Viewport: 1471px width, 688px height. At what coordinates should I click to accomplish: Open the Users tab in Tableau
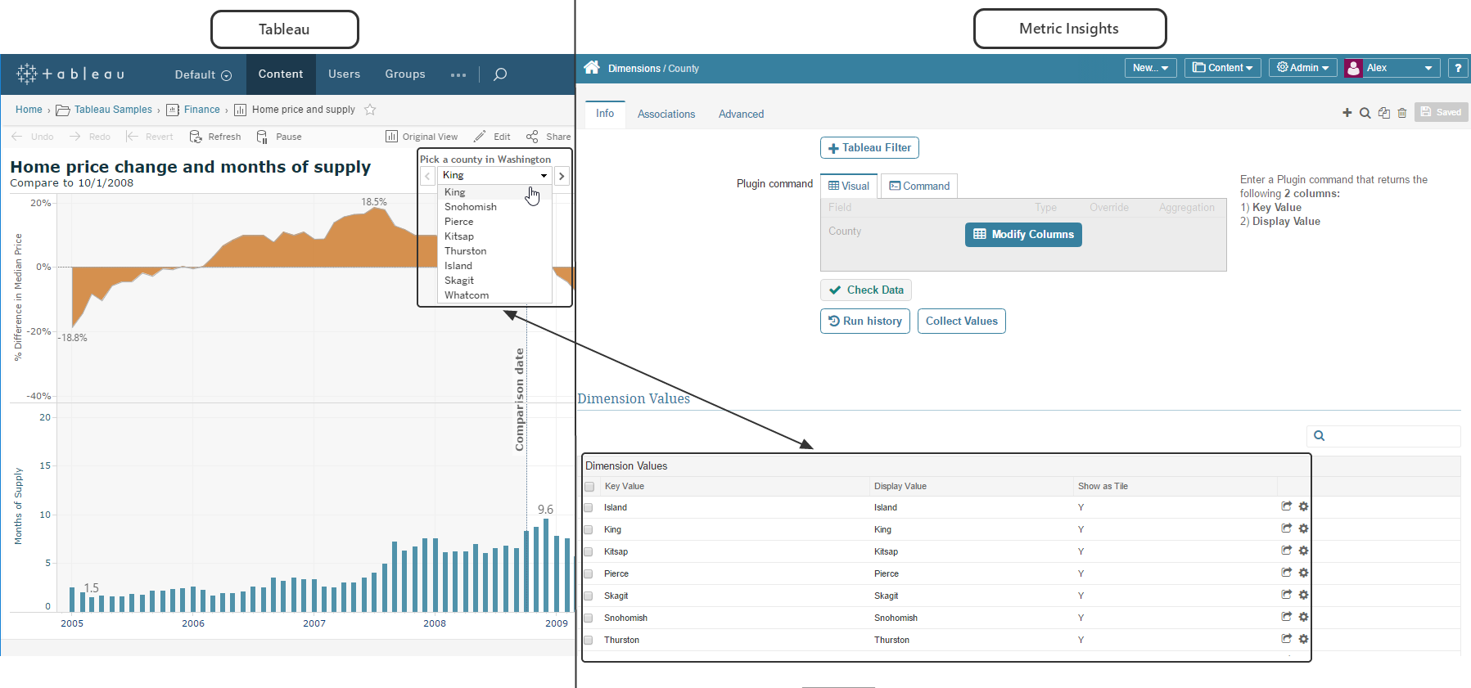(344, 74)
